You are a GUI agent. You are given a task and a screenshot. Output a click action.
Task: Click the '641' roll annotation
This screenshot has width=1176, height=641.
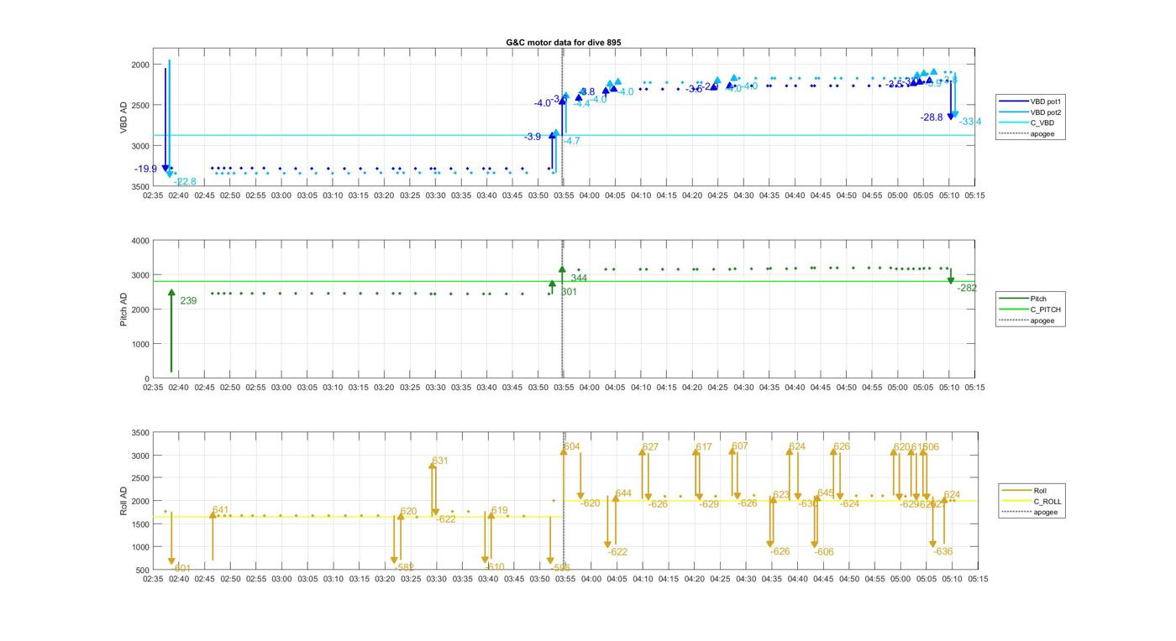pos(220,510)
